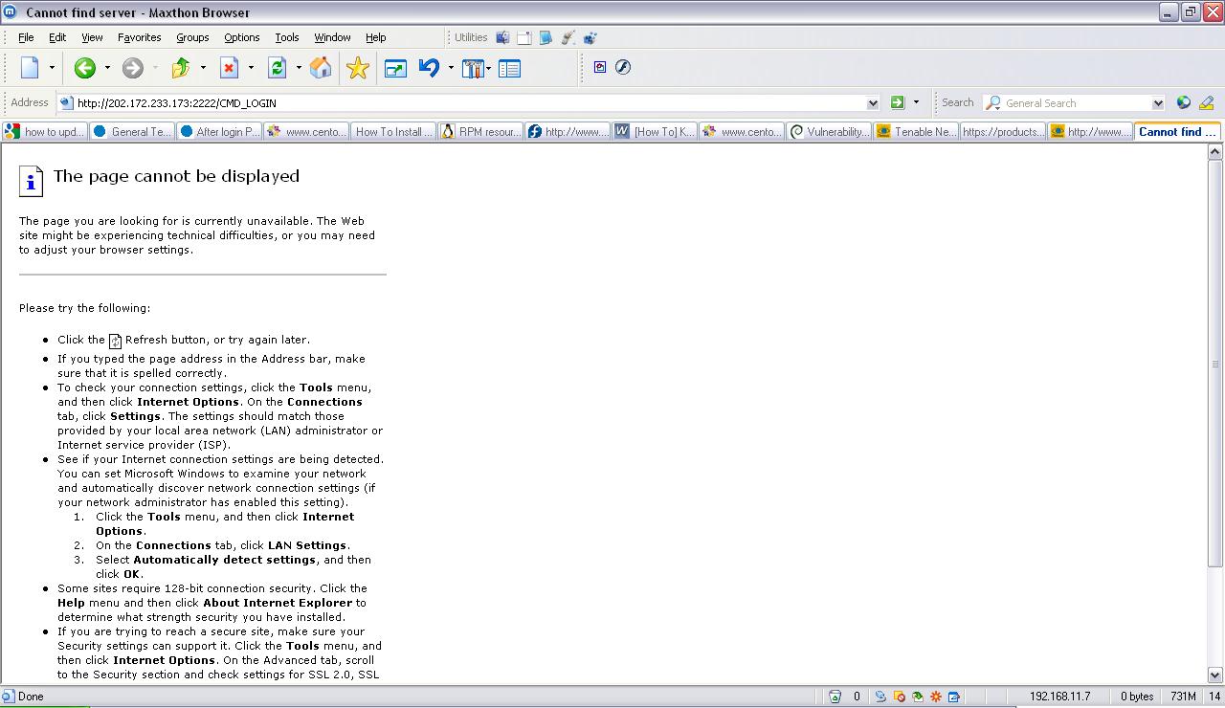Click the cleanup brush icon in the Utilities bar
The image size is (1225, 708).
568,37
